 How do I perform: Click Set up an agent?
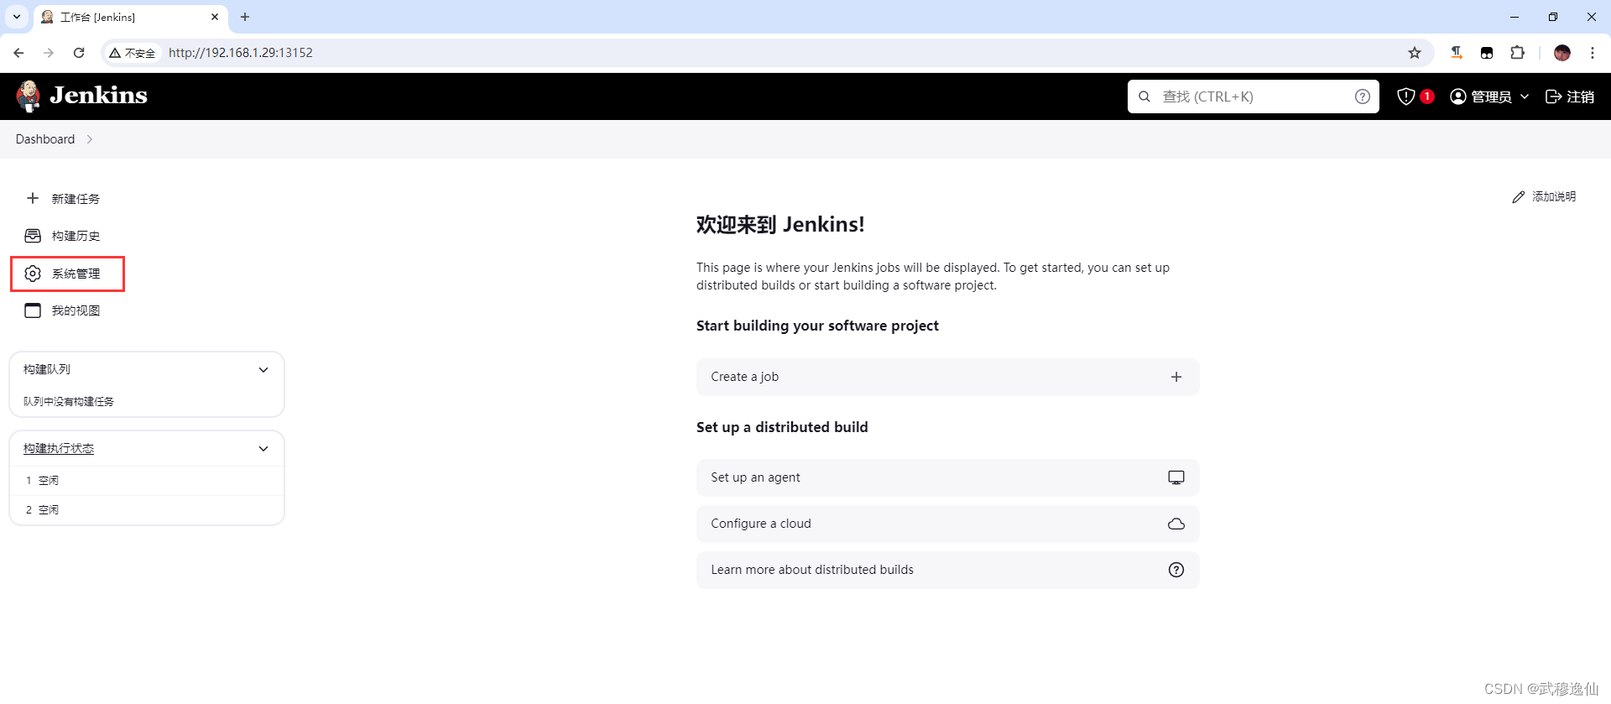click(948, 477)
